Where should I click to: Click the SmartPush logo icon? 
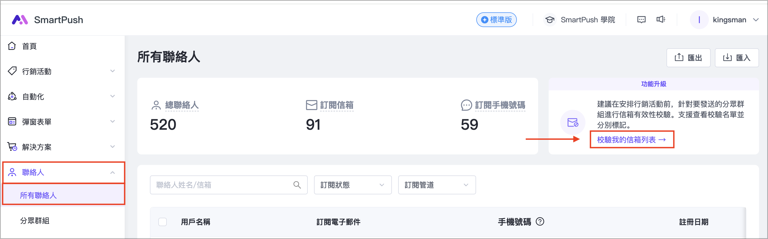[x=20, y=20]
